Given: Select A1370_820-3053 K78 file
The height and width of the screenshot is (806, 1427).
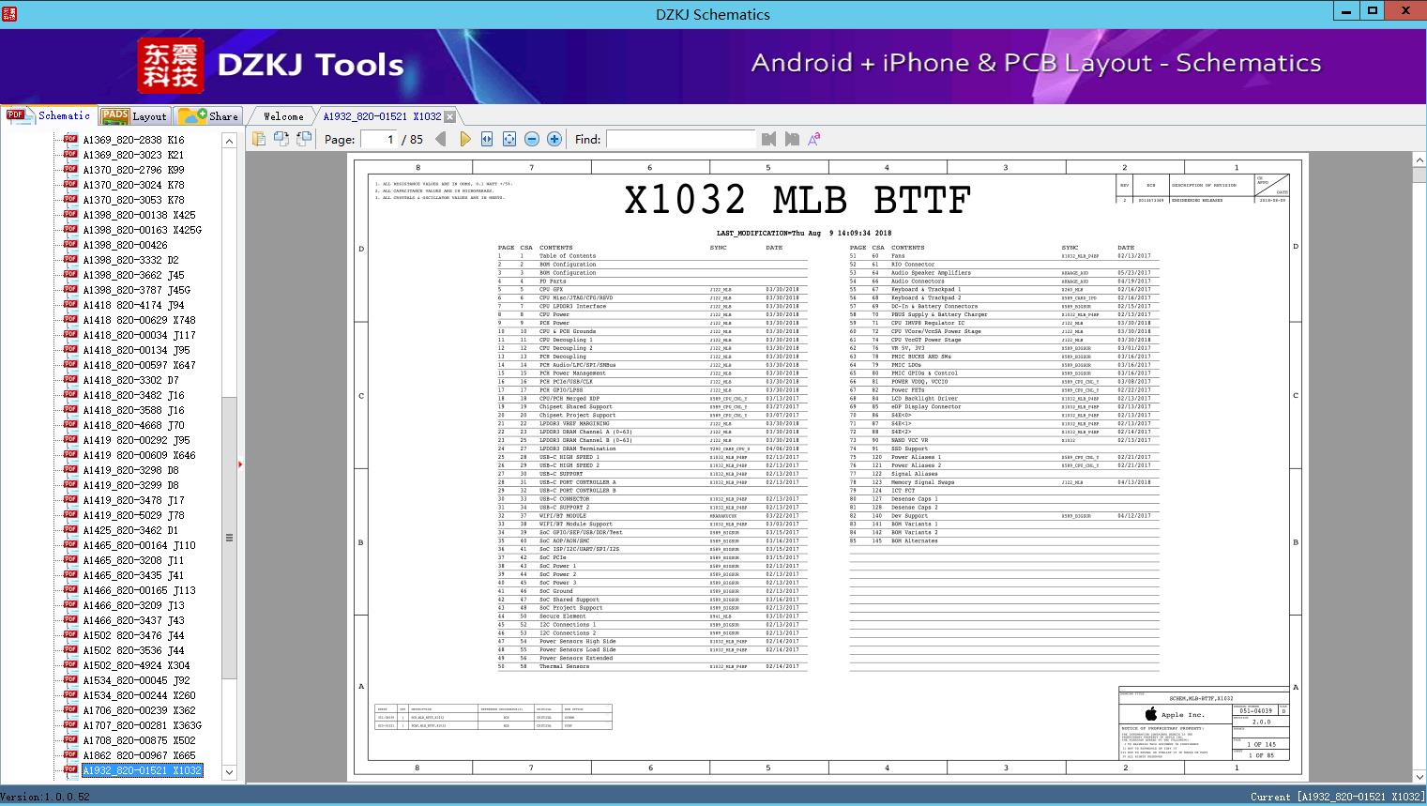Looking at the screenshot, I should pos(133,200).
